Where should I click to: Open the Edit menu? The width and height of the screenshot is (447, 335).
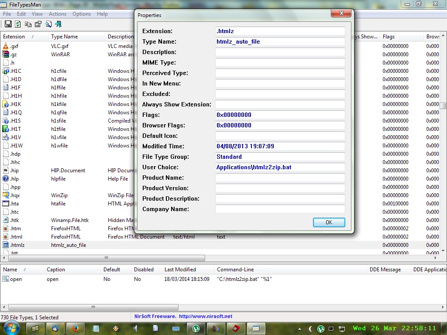(21, 14)
